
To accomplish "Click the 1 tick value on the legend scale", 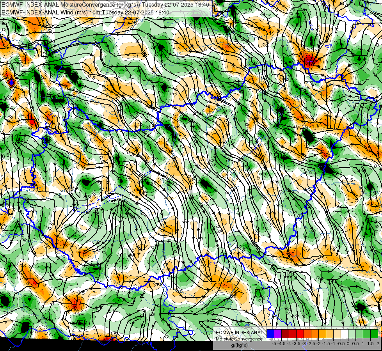I will pyautogui.click(x=363, y=344).
